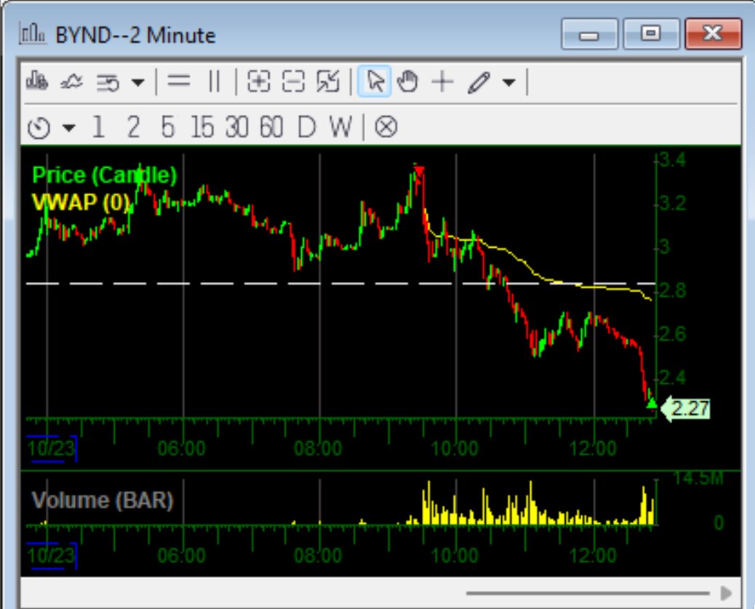The width and height of the screenshot is (755, 609).
Task: Select the pencil drawing tool
Action: [479, 82]
